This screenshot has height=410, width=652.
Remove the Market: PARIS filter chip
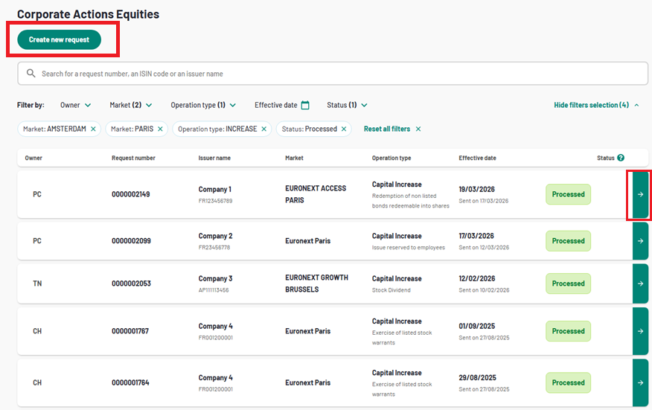[x=160, y=129]
